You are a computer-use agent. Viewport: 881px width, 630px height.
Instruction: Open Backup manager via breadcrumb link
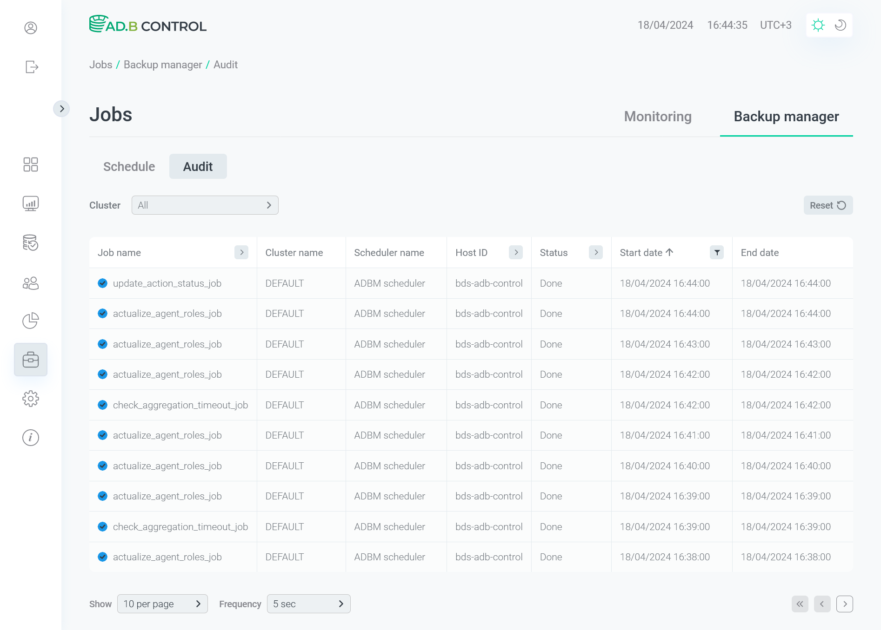162,65
